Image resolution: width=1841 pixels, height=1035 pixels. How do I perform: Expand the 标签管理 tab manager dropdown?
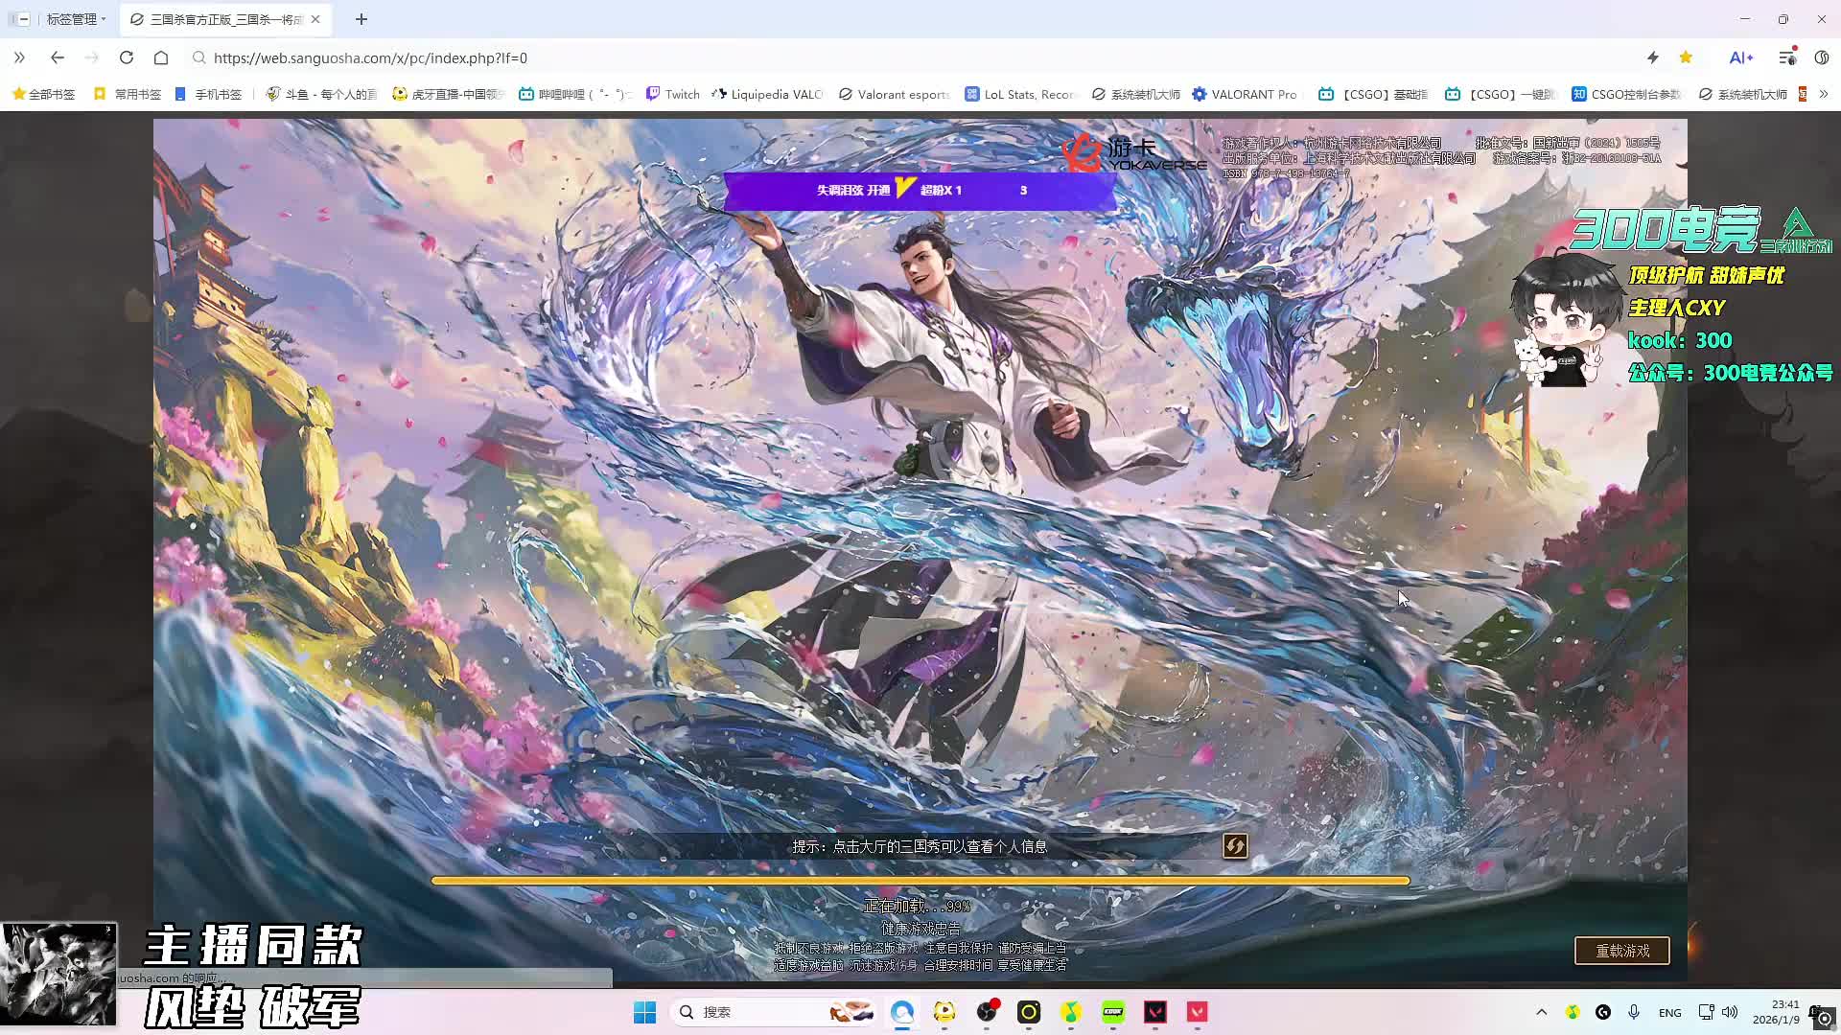[x=75, y=19]
